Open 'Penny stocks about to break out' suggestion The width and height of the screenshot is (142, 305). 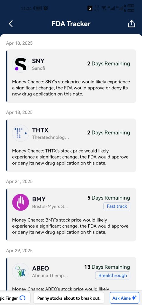pyautogui.click(x=69, y=298)
